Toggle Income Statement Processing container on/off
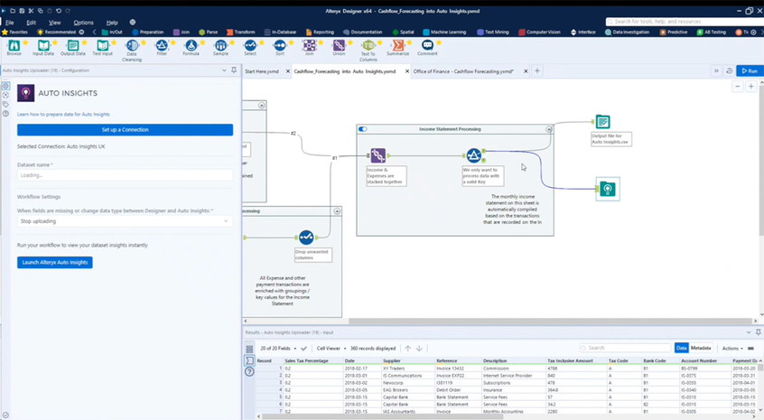Viewport: 764px width, 420px height. pos(362,129)
